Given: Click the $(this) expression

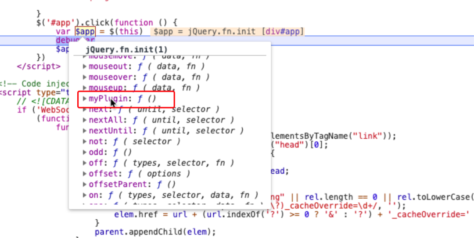Looking at the screenshot, I should point(126,31).
